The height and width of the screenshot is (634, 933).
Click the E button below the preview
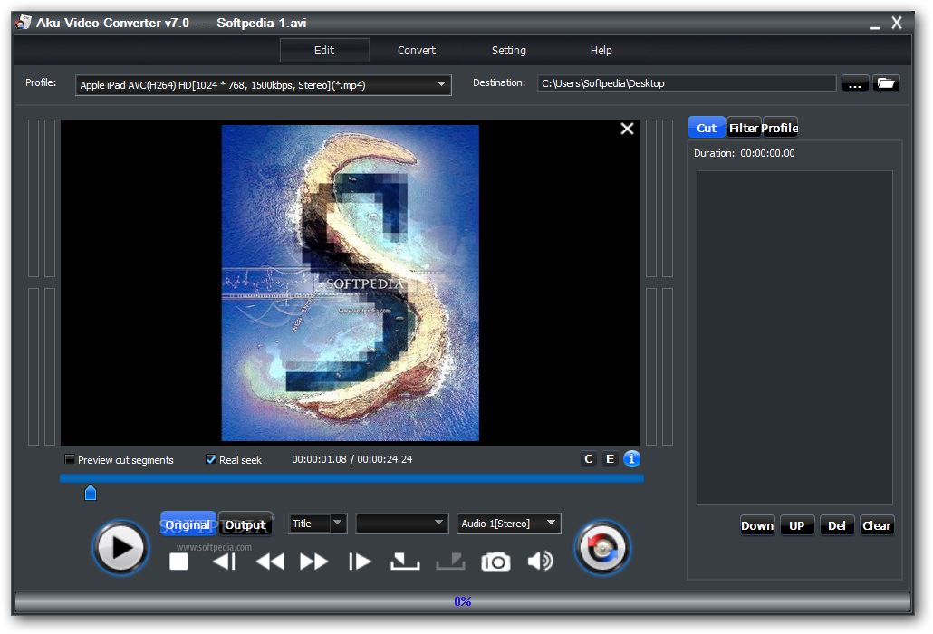click(x=610, y=459)
